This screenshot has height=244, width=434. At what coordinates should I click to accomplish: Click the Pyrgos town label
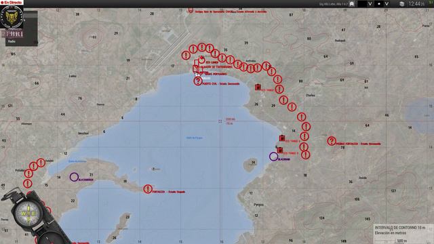tap(258, 205)
